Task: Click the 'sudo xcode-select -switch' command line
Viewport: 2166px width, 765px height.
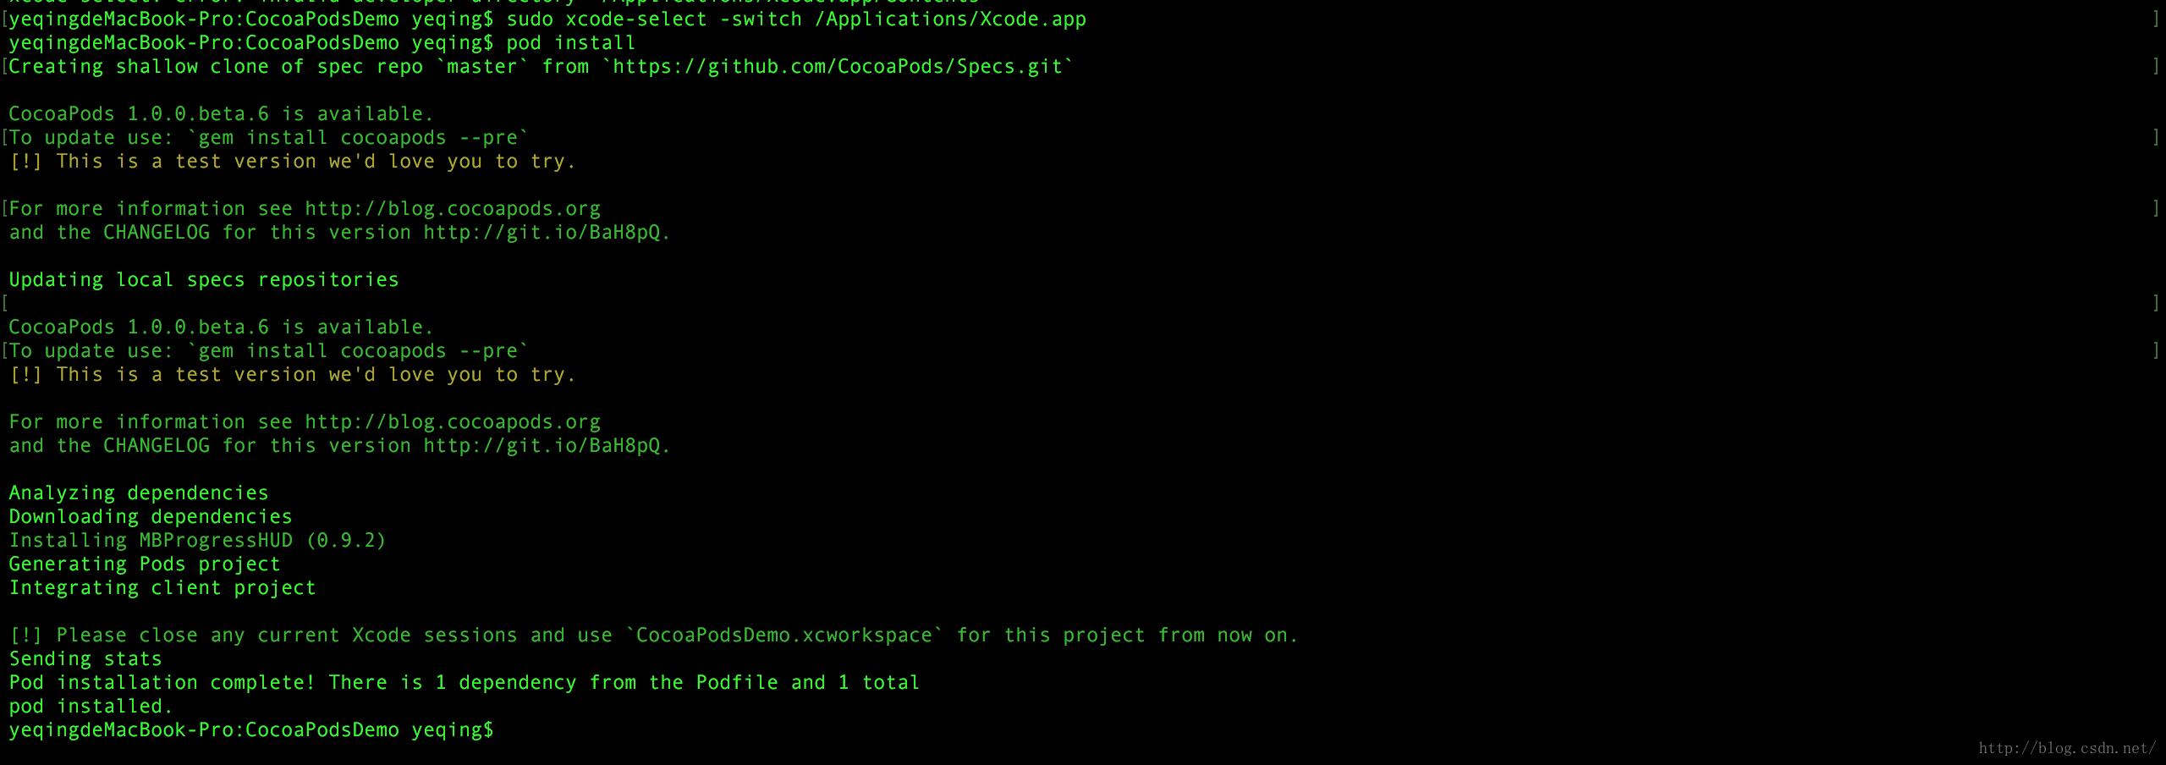Action: [x=547, y=19]
